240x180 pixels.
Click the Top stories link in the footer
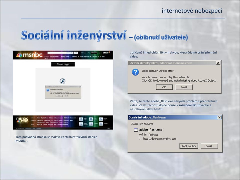(x=40, y=120)
